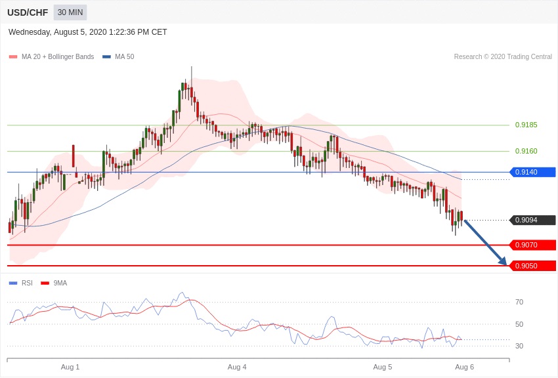Viewport: 558px width, 378px height.
Task: Click the chart timestamp Wednesday, August 5, 2020
Action: (x=87, y=32)
